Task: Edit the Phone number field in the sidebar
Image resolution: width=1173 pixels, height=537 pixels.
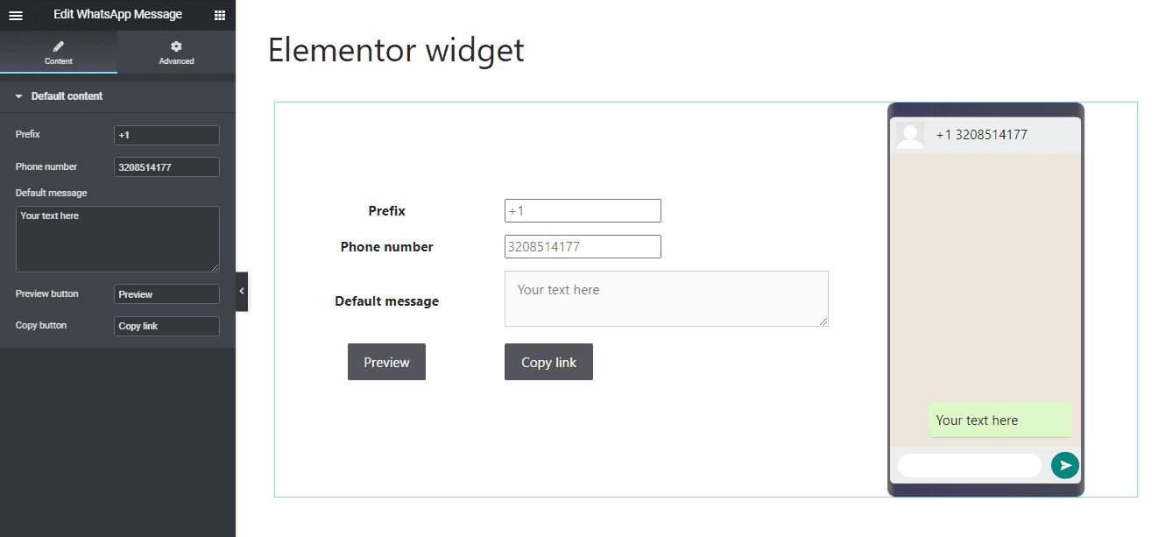Action: 166,166
